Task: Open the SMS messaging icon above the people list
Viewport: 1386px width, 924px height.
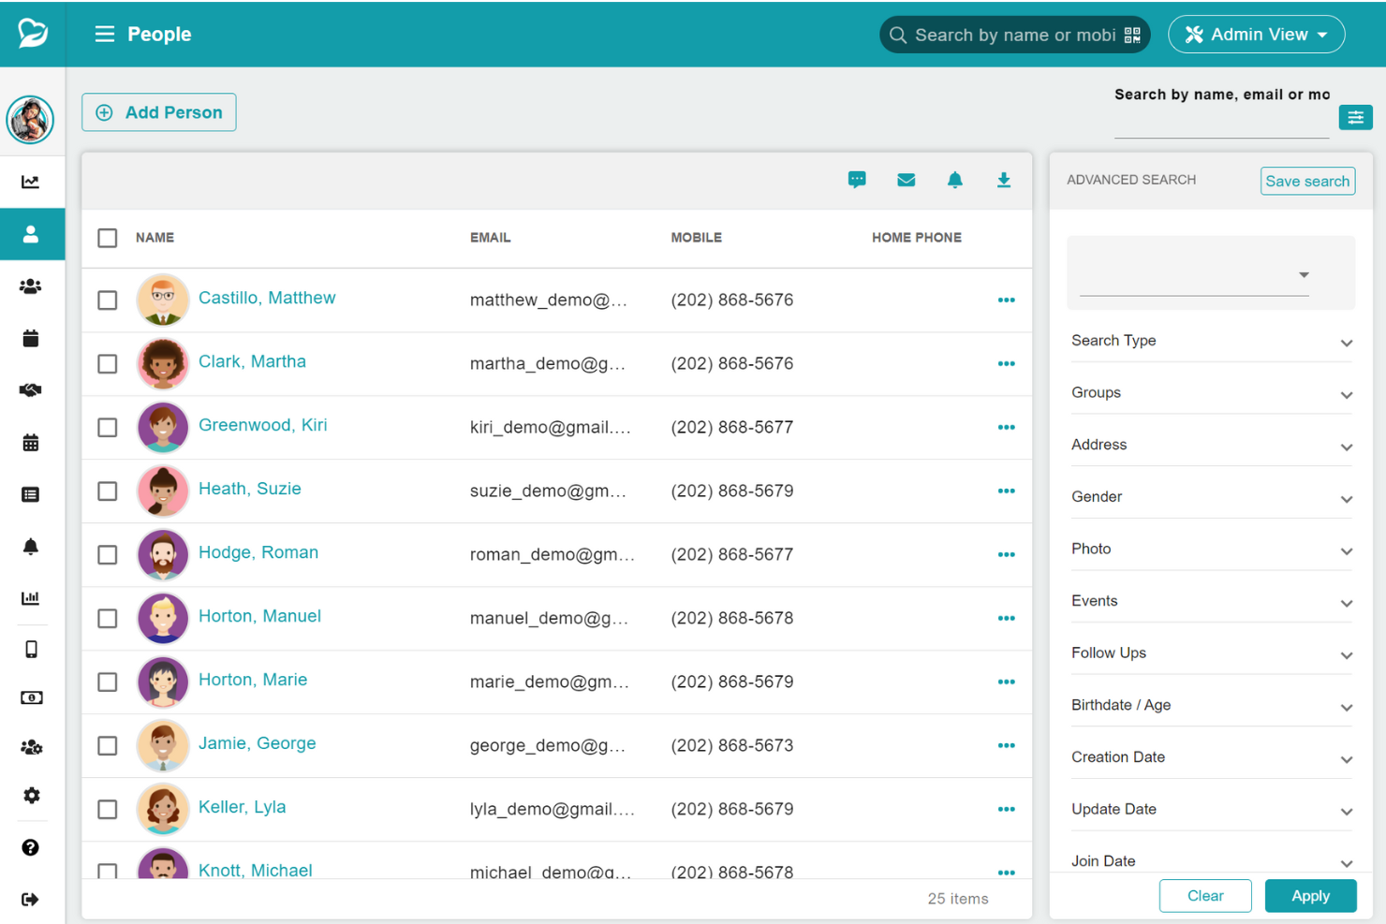Action: [x=857, y=180]
